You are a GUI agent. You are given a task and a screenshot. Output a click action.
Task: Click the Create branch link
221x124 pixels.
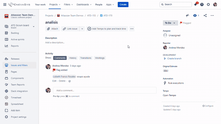(174, 59)
